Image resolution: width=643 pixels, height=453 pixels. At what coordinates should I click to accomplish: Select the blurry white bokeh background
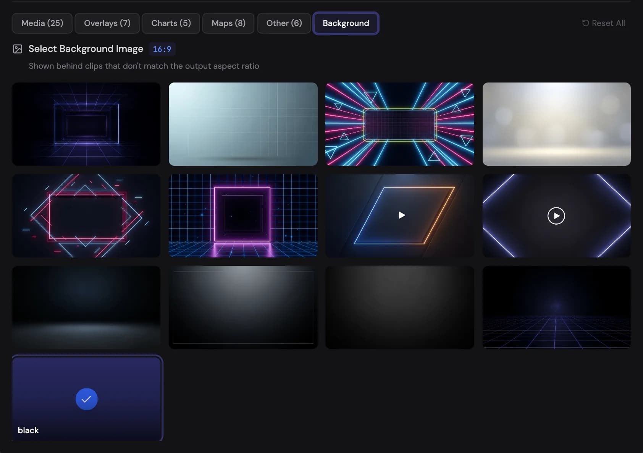coord(557,124)
